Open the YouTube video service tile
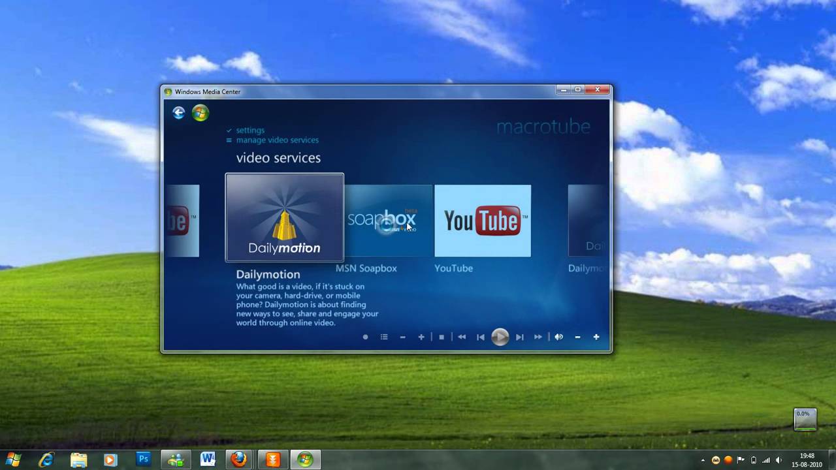The height and width of the screenshot is (470, 836). (483, 221)
